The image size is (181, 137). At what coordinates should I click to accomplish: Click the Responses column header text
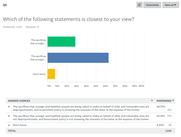point(164,101)
